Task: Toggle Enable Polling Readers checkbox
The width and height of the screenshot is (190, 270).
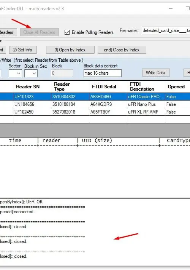Action: (67, 32)
